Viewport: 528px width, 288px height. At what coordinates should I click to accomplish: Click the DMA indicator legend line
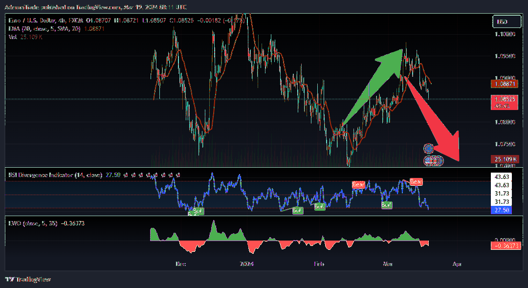pos(56,29)
